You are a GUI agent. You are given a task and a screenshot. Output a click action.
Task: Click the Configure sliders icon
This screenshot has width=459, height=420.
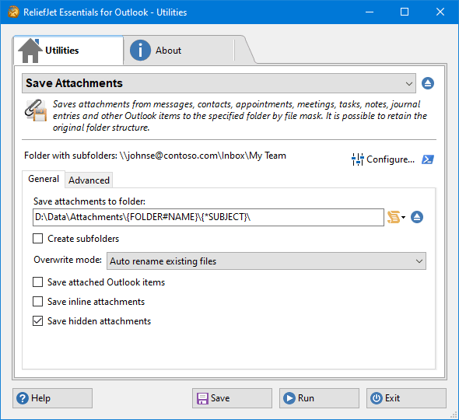click(357, 159)
